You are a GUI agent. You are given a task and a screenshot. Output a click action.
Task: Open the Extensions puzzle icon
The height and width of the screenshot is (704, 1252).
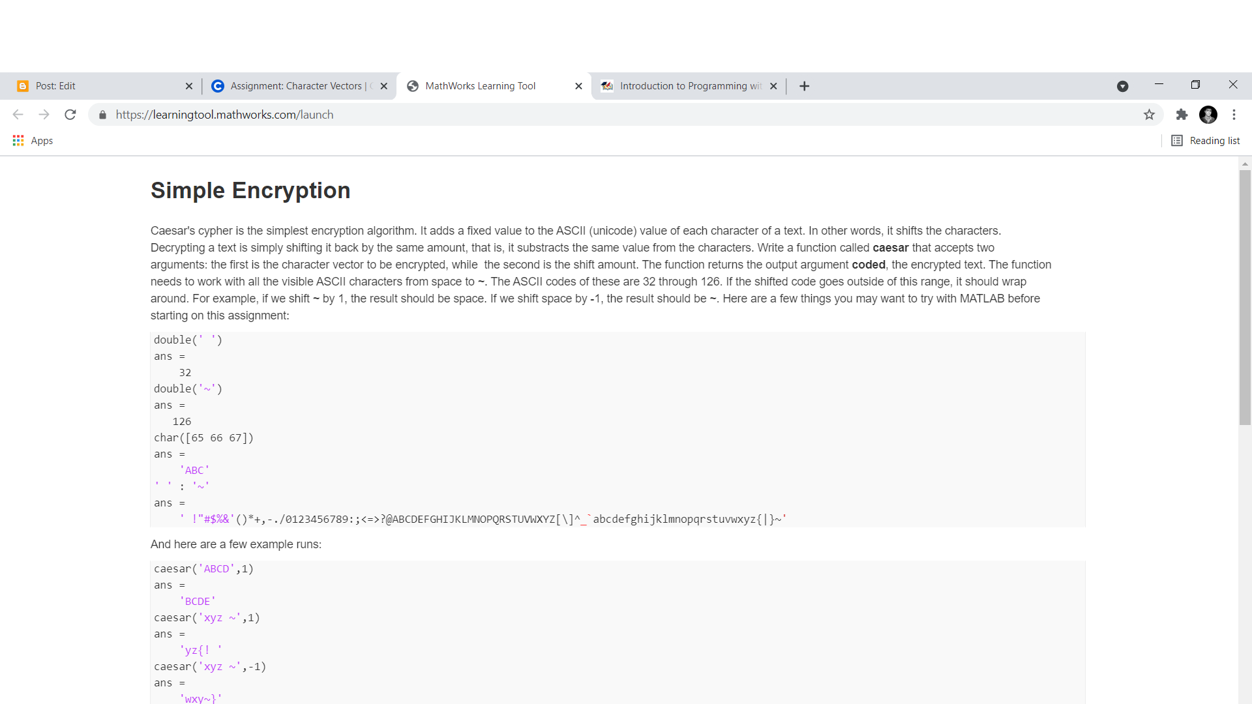1182,115
